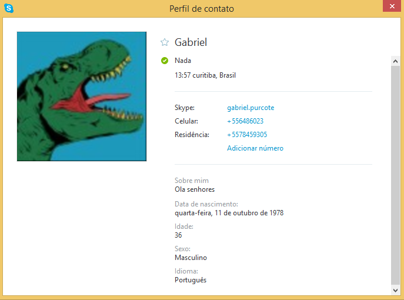Click the Skype: field label
This screenshot has width=404, height=300.
point(185,108)
